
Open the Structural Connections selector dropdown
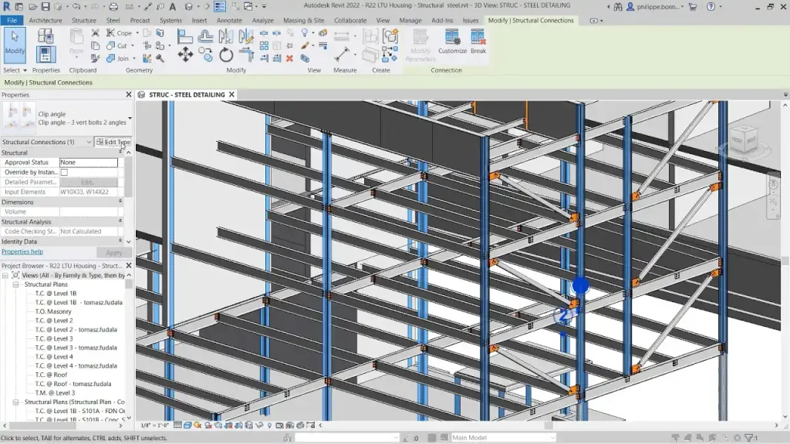coord(89,142)
